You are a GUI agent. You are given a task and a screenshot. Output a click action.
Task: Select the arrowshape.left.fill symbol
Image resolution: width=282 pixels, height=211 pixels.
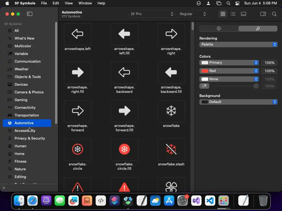124,34
